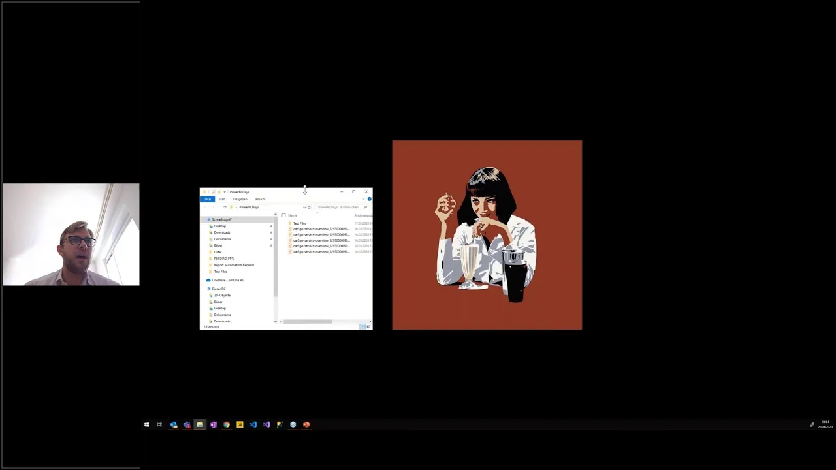Select Schnellzugriff in the navigation pane
Viewport: 836px width, 470px height.
point(221,219)
